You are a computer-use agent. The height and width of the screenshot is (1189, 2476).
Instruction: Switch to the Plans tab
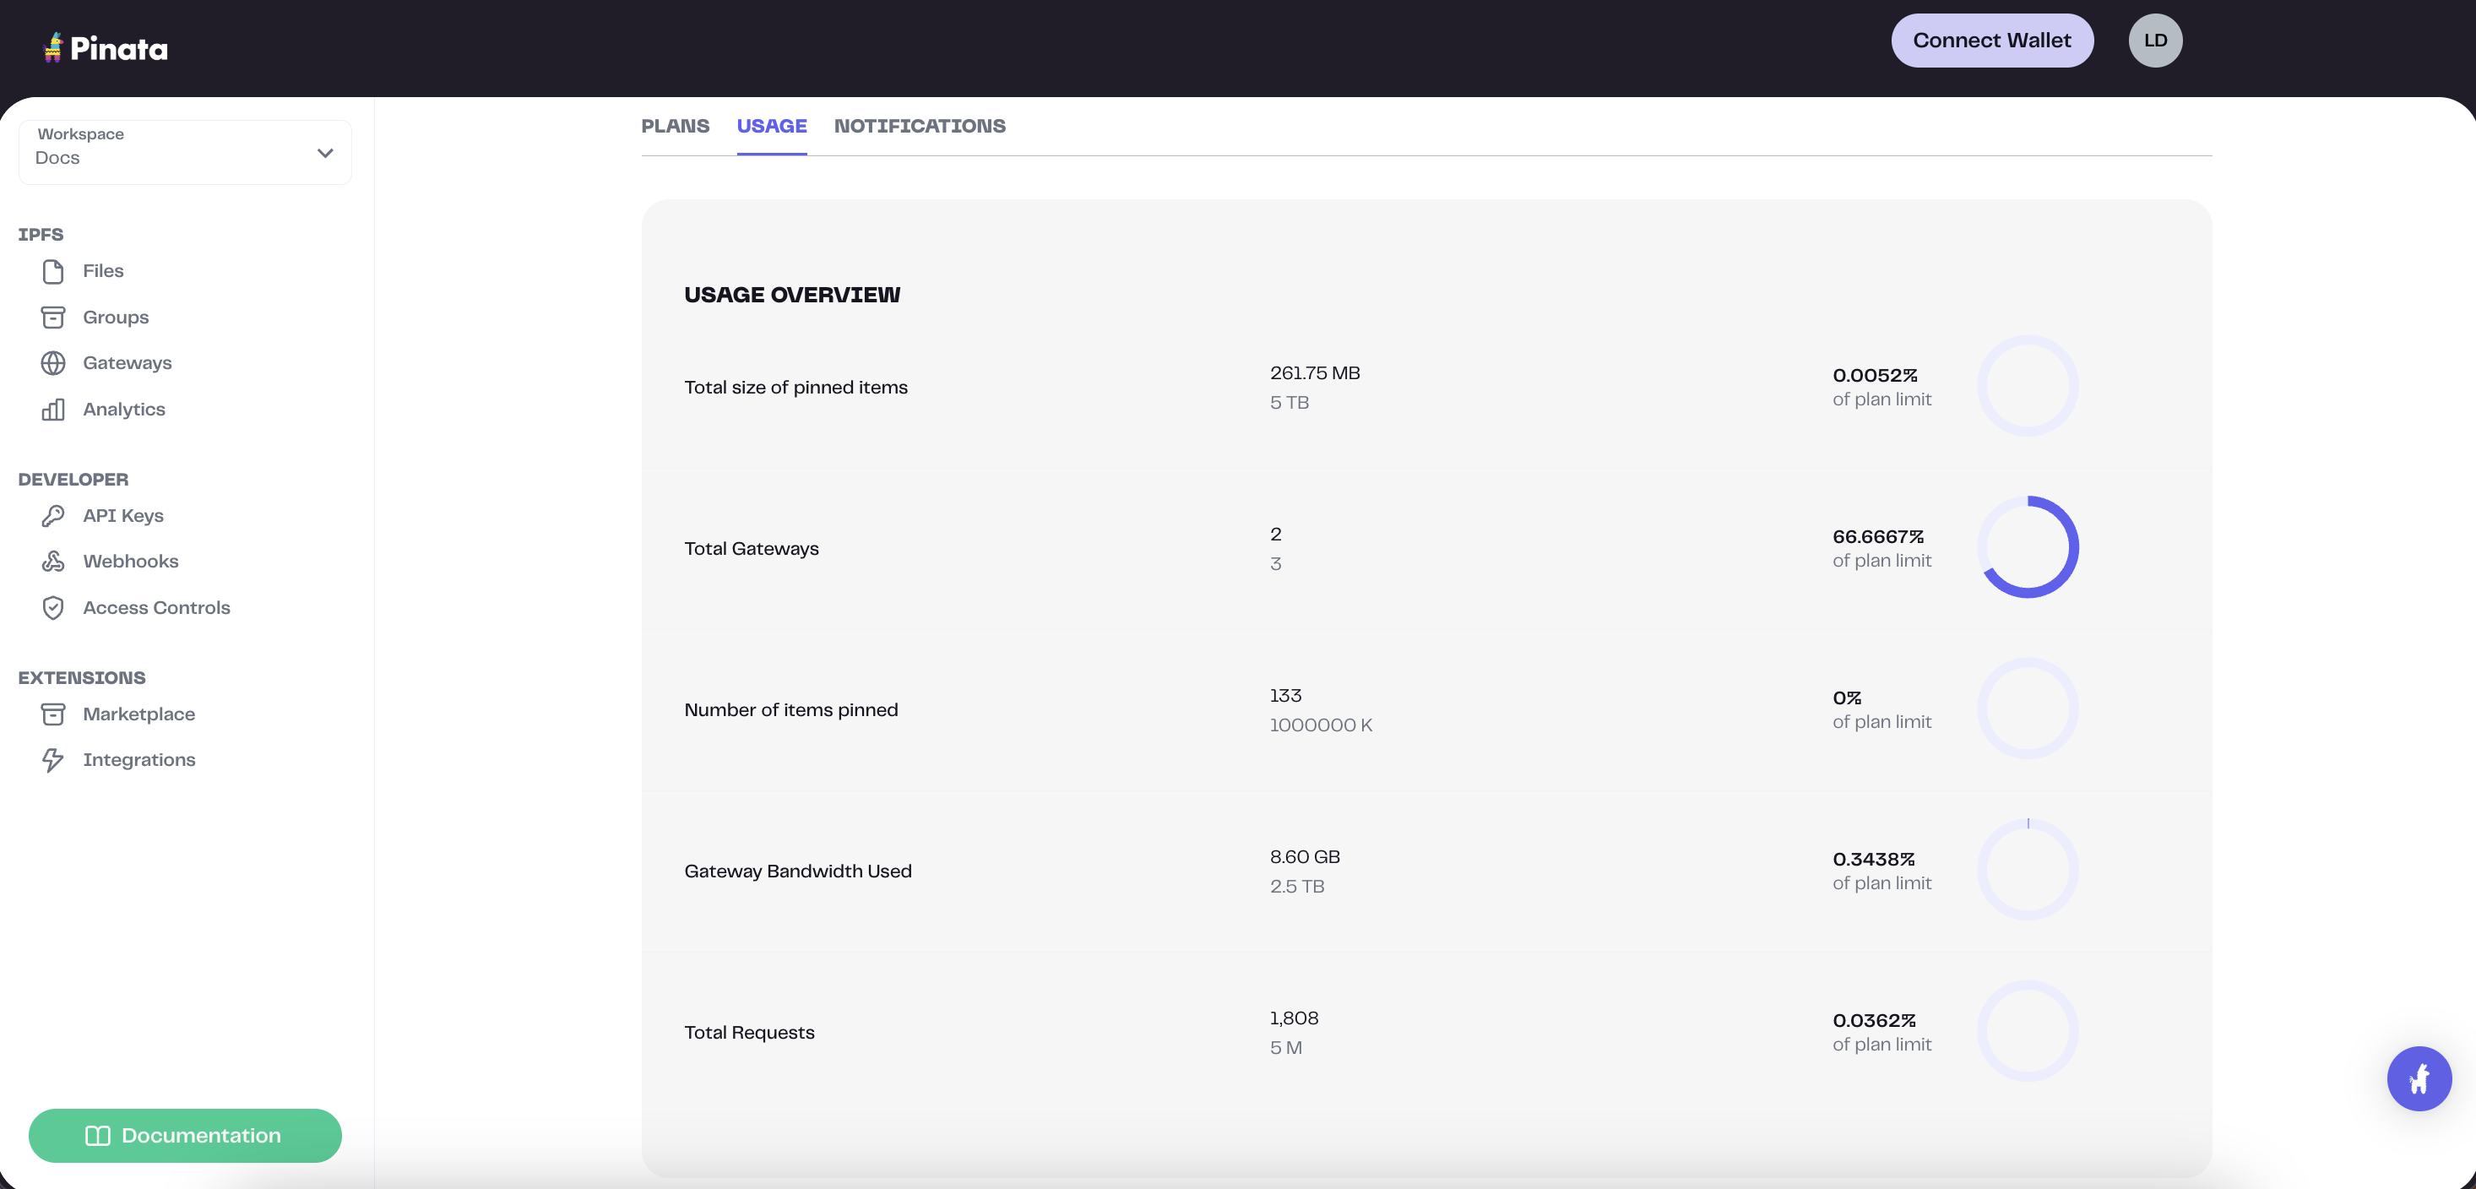pos(675,126)
